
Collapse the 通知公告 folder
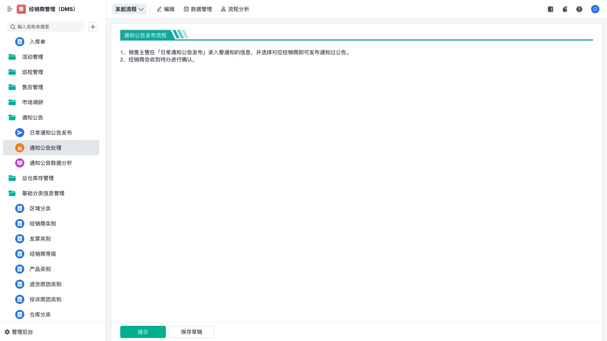click(x=32, y=117)
